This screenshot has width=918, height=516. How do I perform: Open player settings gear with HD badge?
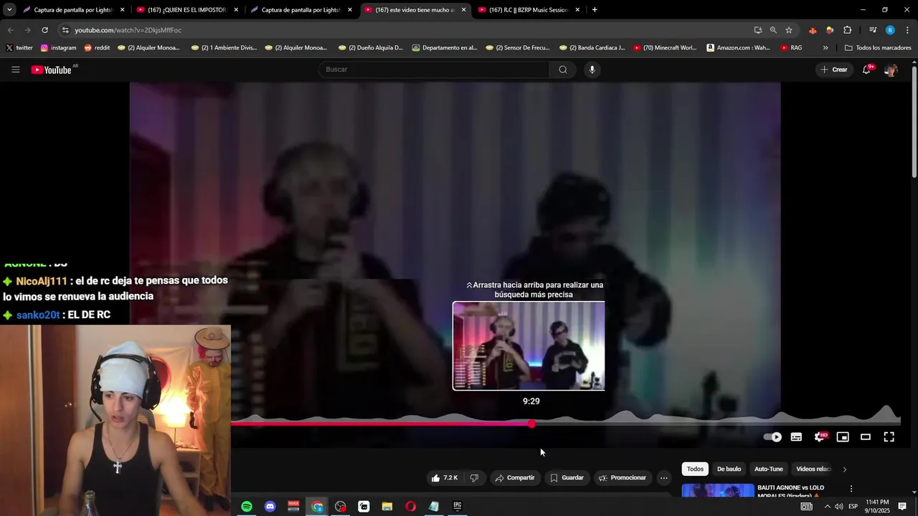820,436
